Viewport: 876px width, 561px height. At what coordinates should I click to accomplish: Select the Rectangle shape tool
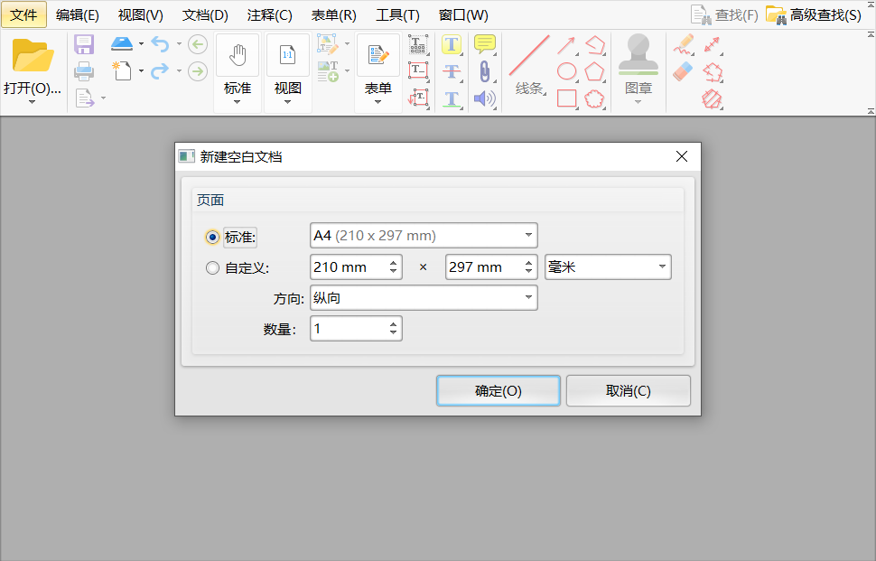pos(566,98)
